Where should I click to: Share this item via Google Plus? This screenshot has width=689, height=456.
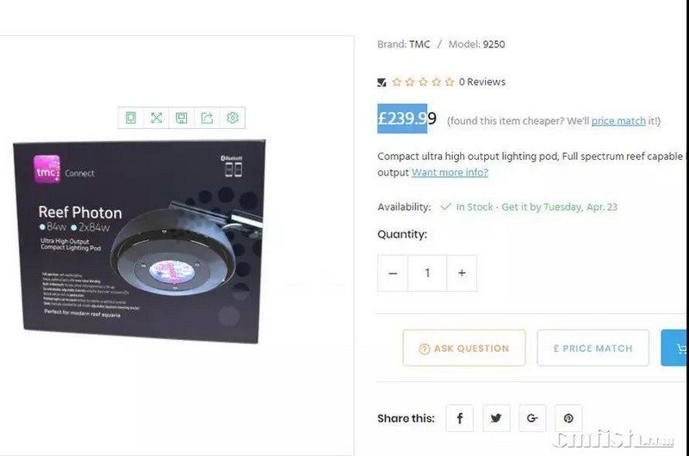pos(532,418)
